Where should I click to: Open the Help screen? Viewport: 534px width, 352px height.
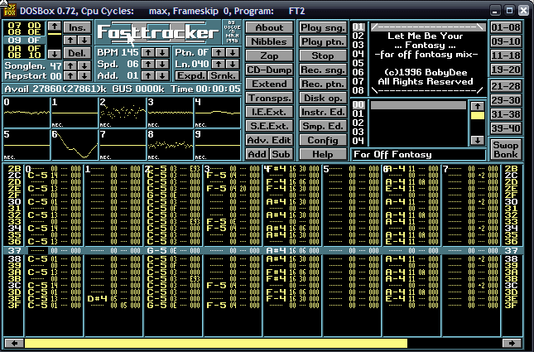(323, 154)
